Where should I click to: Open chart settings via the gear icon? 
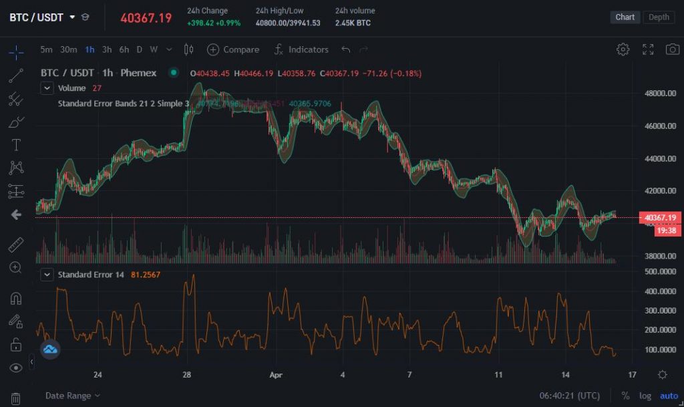click(623, 49)
